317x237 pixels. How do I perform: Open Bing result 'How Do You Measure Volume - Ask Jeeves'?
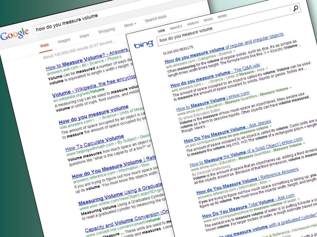click(x=228, y=131)
